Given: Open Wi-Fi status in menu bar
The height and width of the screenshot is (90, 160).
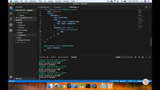Looking at the screenshot, I should pyautogui.click(x=115, y=1).
